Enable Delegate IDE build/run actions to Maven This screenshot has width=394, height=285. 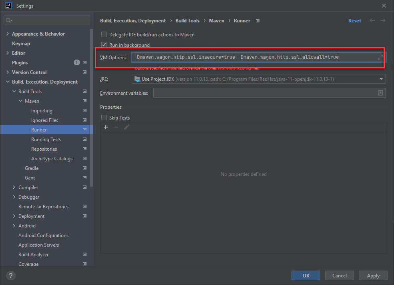click(x=104, y=34)
